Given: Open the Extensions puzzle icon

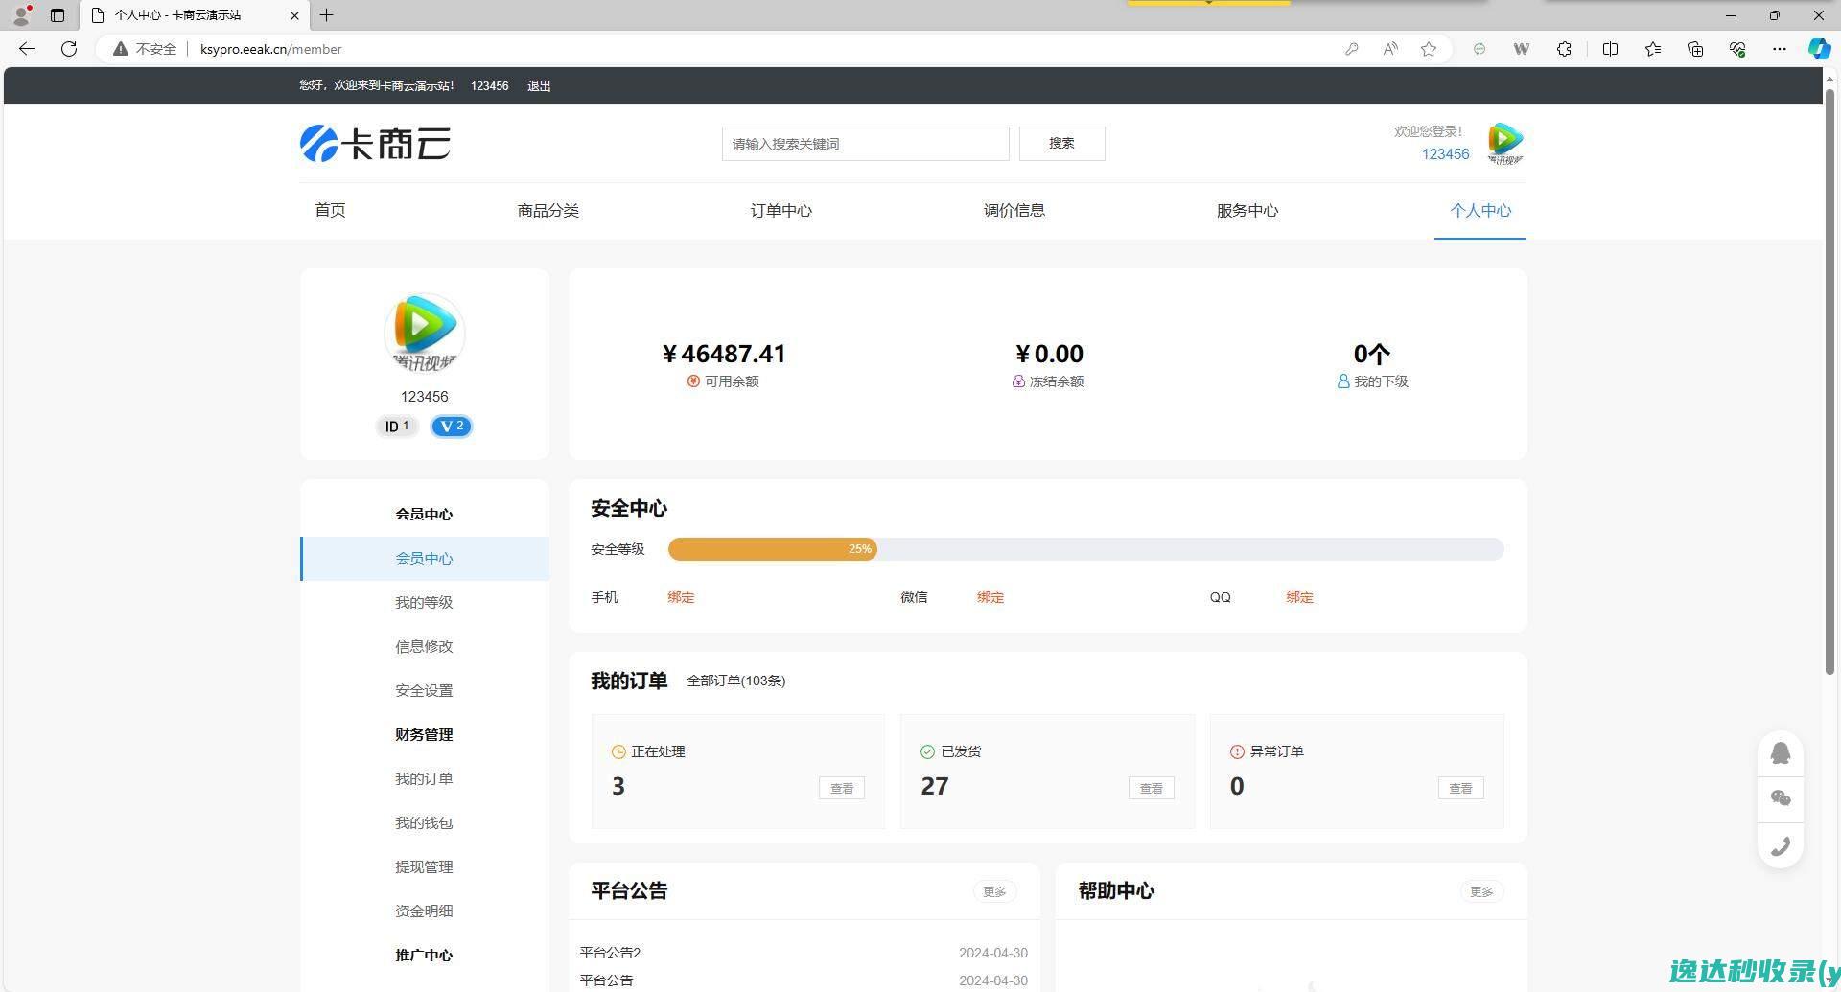Looking at the screenshot, I should tap(1564, 49).
